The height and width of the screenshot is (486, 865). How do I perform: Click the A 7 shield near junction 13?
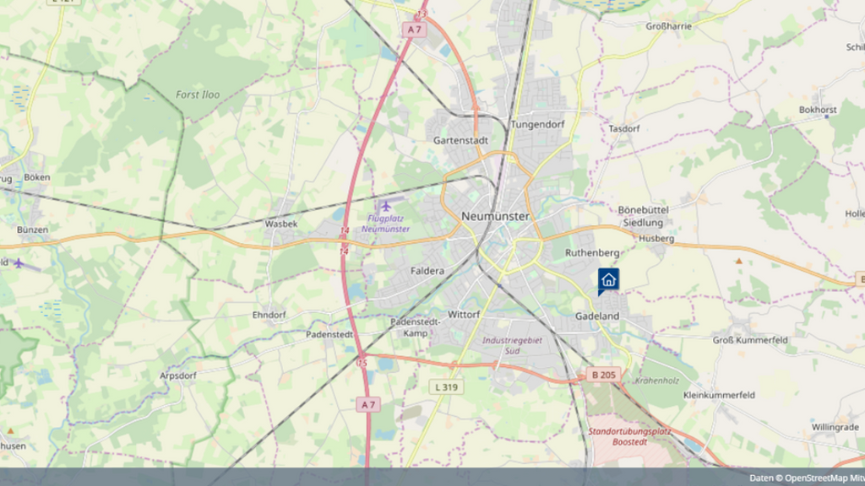coord(413,30)
